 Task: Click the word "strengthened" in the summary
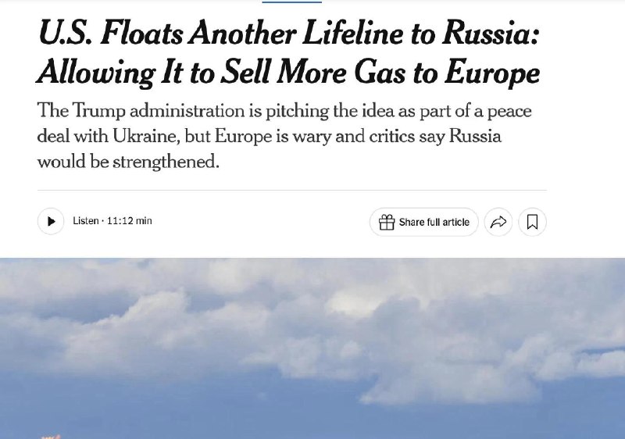[x=166, y=162]
